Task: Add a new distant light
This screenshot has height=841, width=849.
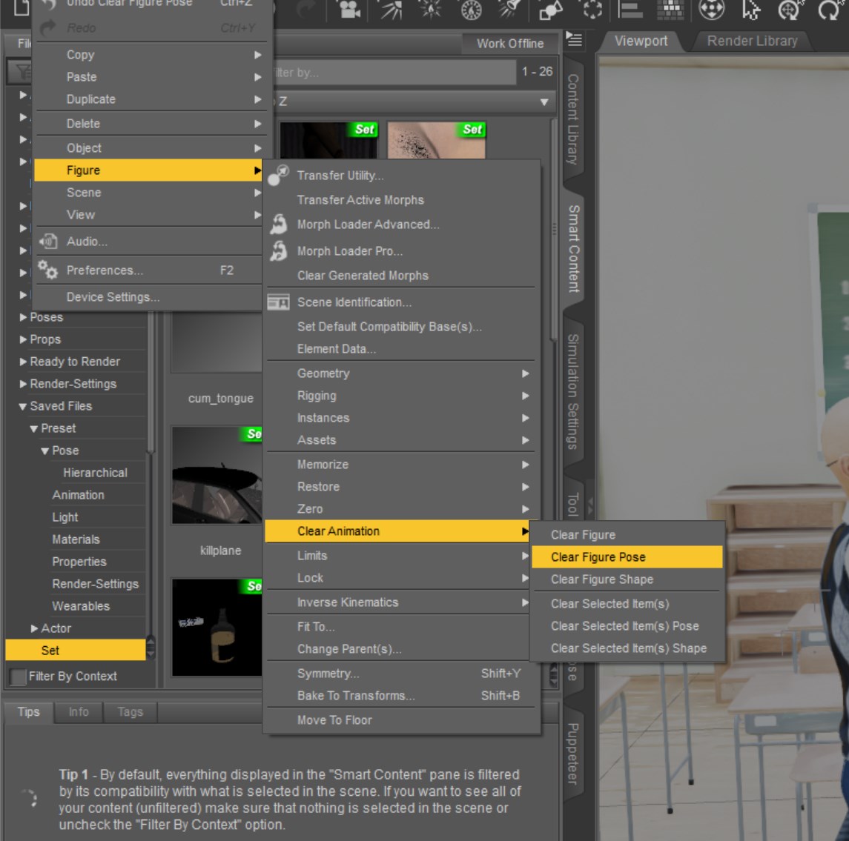Action: (x=392, y=9)
